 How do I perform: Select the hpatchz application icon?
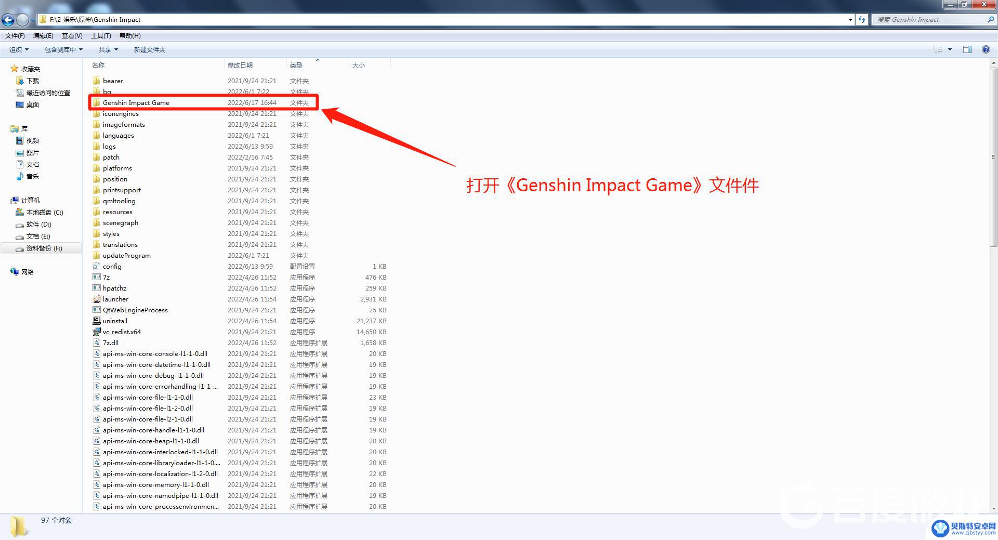[96, 288]
